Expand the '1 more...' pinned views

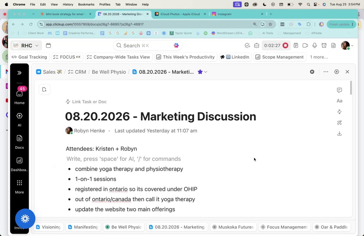click(319, 57)
